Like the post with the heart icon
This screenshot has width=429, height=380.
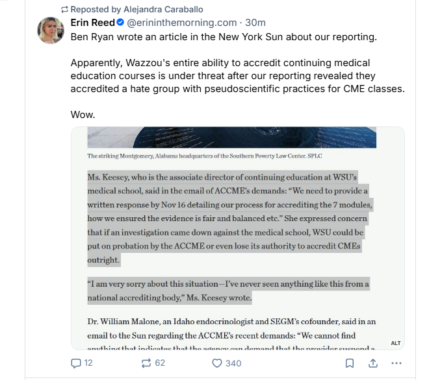click(x=218, y=363)
